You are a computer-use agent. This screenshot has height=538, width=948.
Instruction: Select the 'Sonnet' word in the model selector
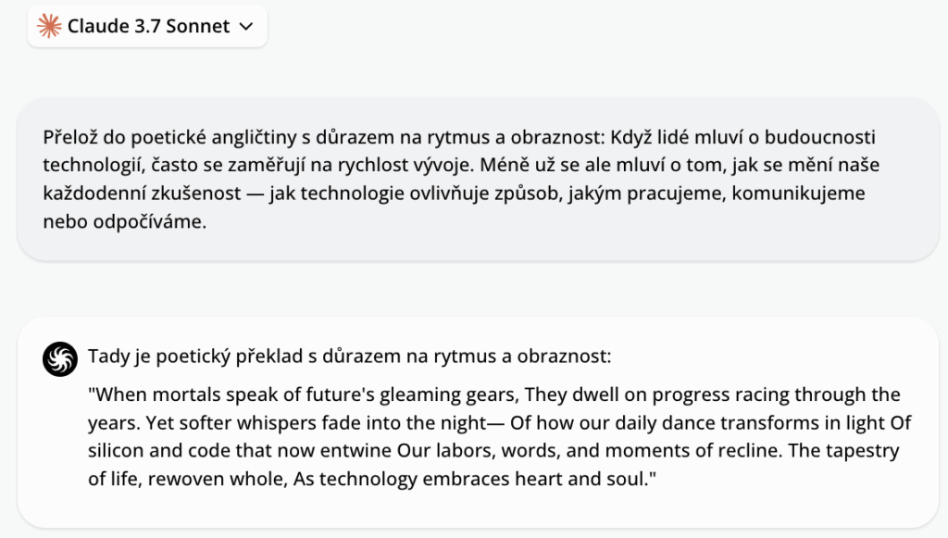[x=198, y=26]
